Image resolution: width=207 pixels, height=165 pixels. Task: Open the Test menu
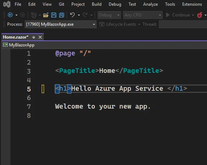tap(132, 4)
